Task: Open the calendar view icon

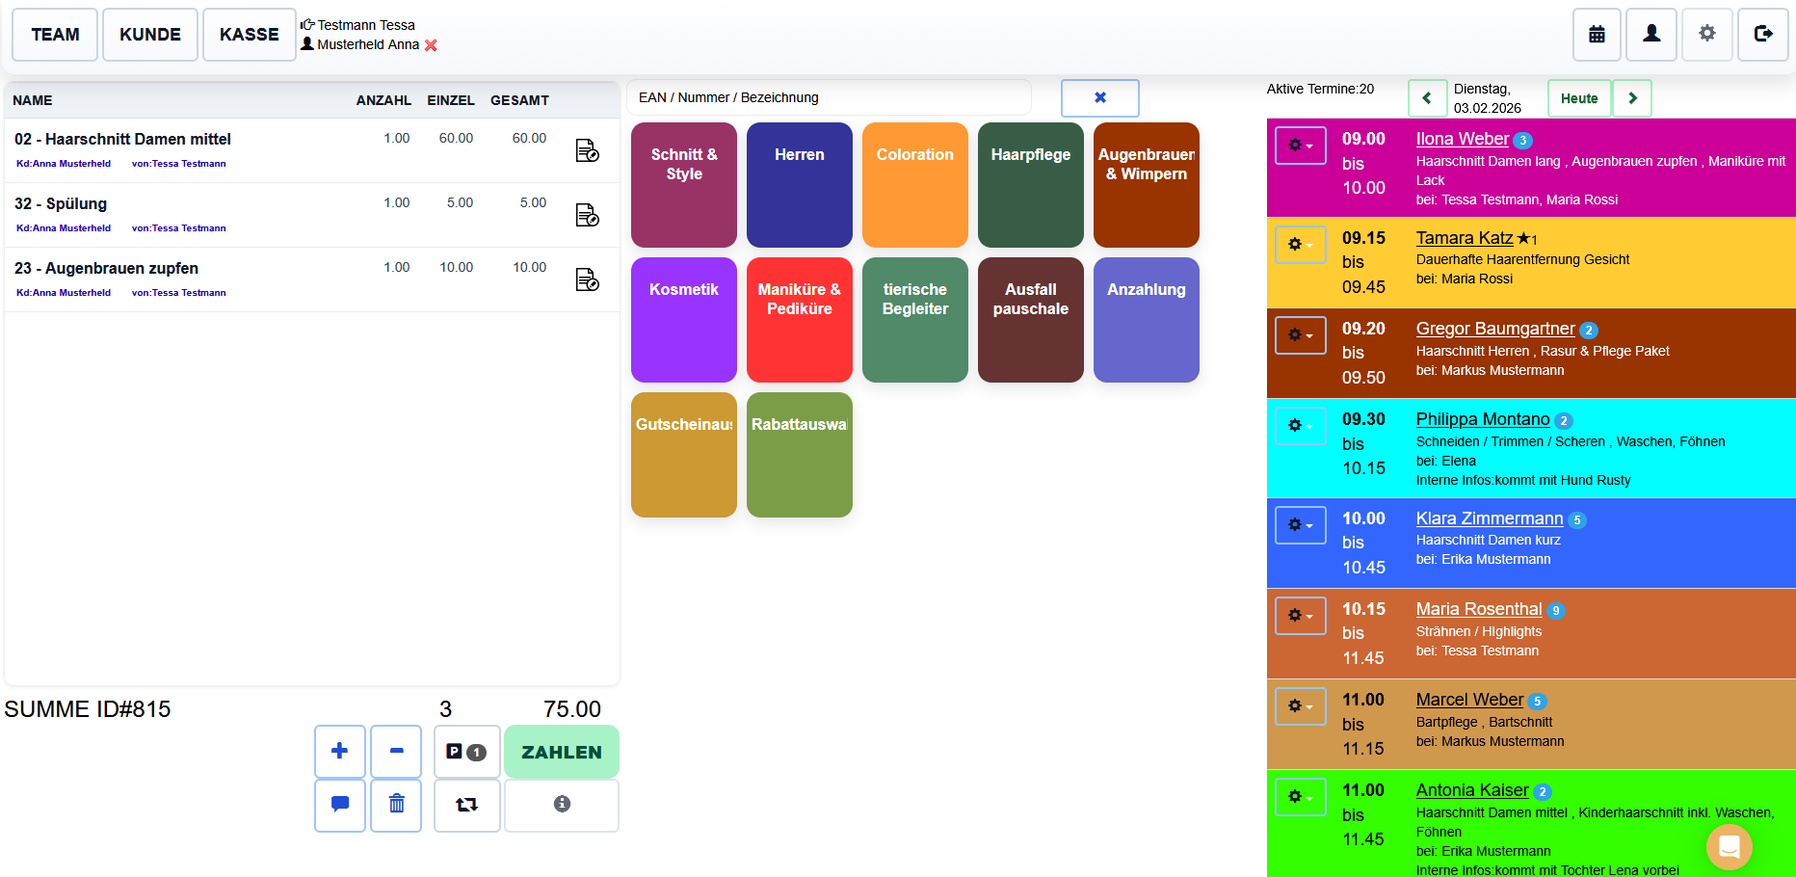Action: (x=1597, y=35)
